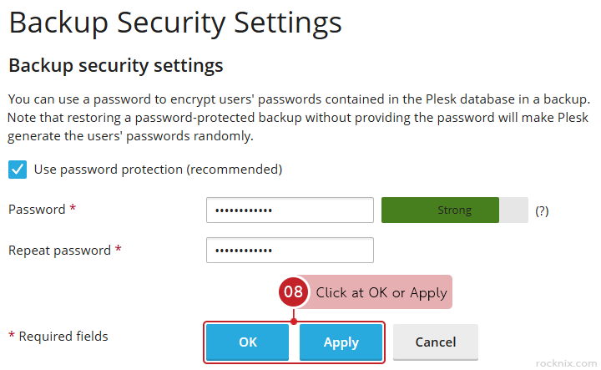Click the red asterisk beside Repeat password
Viewport: 601px width, 370px height.
[118, 250]
